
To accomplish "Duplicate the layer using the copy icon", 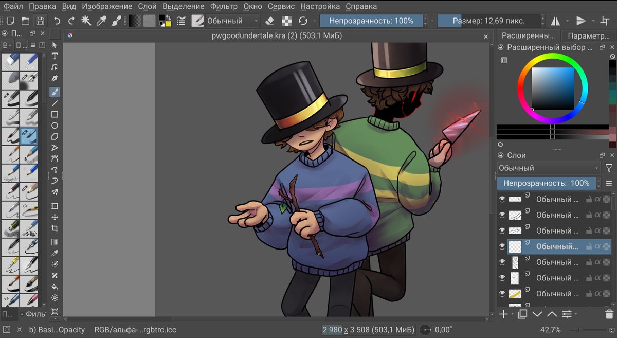I will pyautogui.click(x=522, y=314).
